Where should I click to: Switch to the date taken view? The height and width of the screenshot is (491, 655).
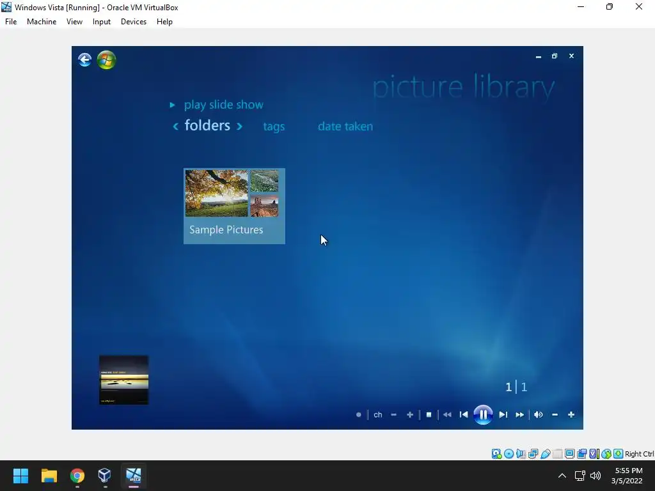345,127
